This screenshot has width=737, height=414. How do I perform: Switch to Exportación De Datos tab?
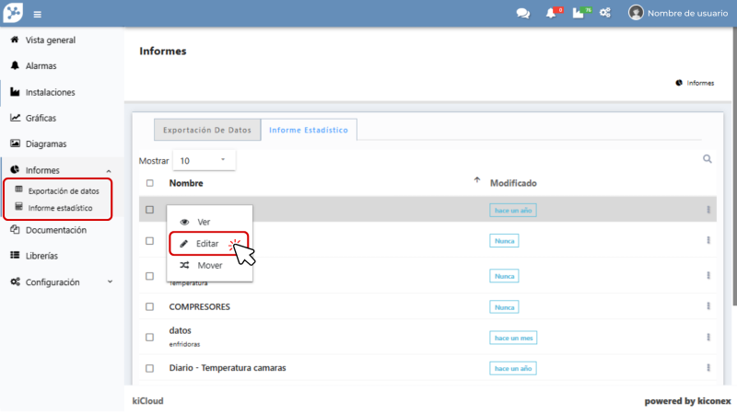[x=206, y=131]
